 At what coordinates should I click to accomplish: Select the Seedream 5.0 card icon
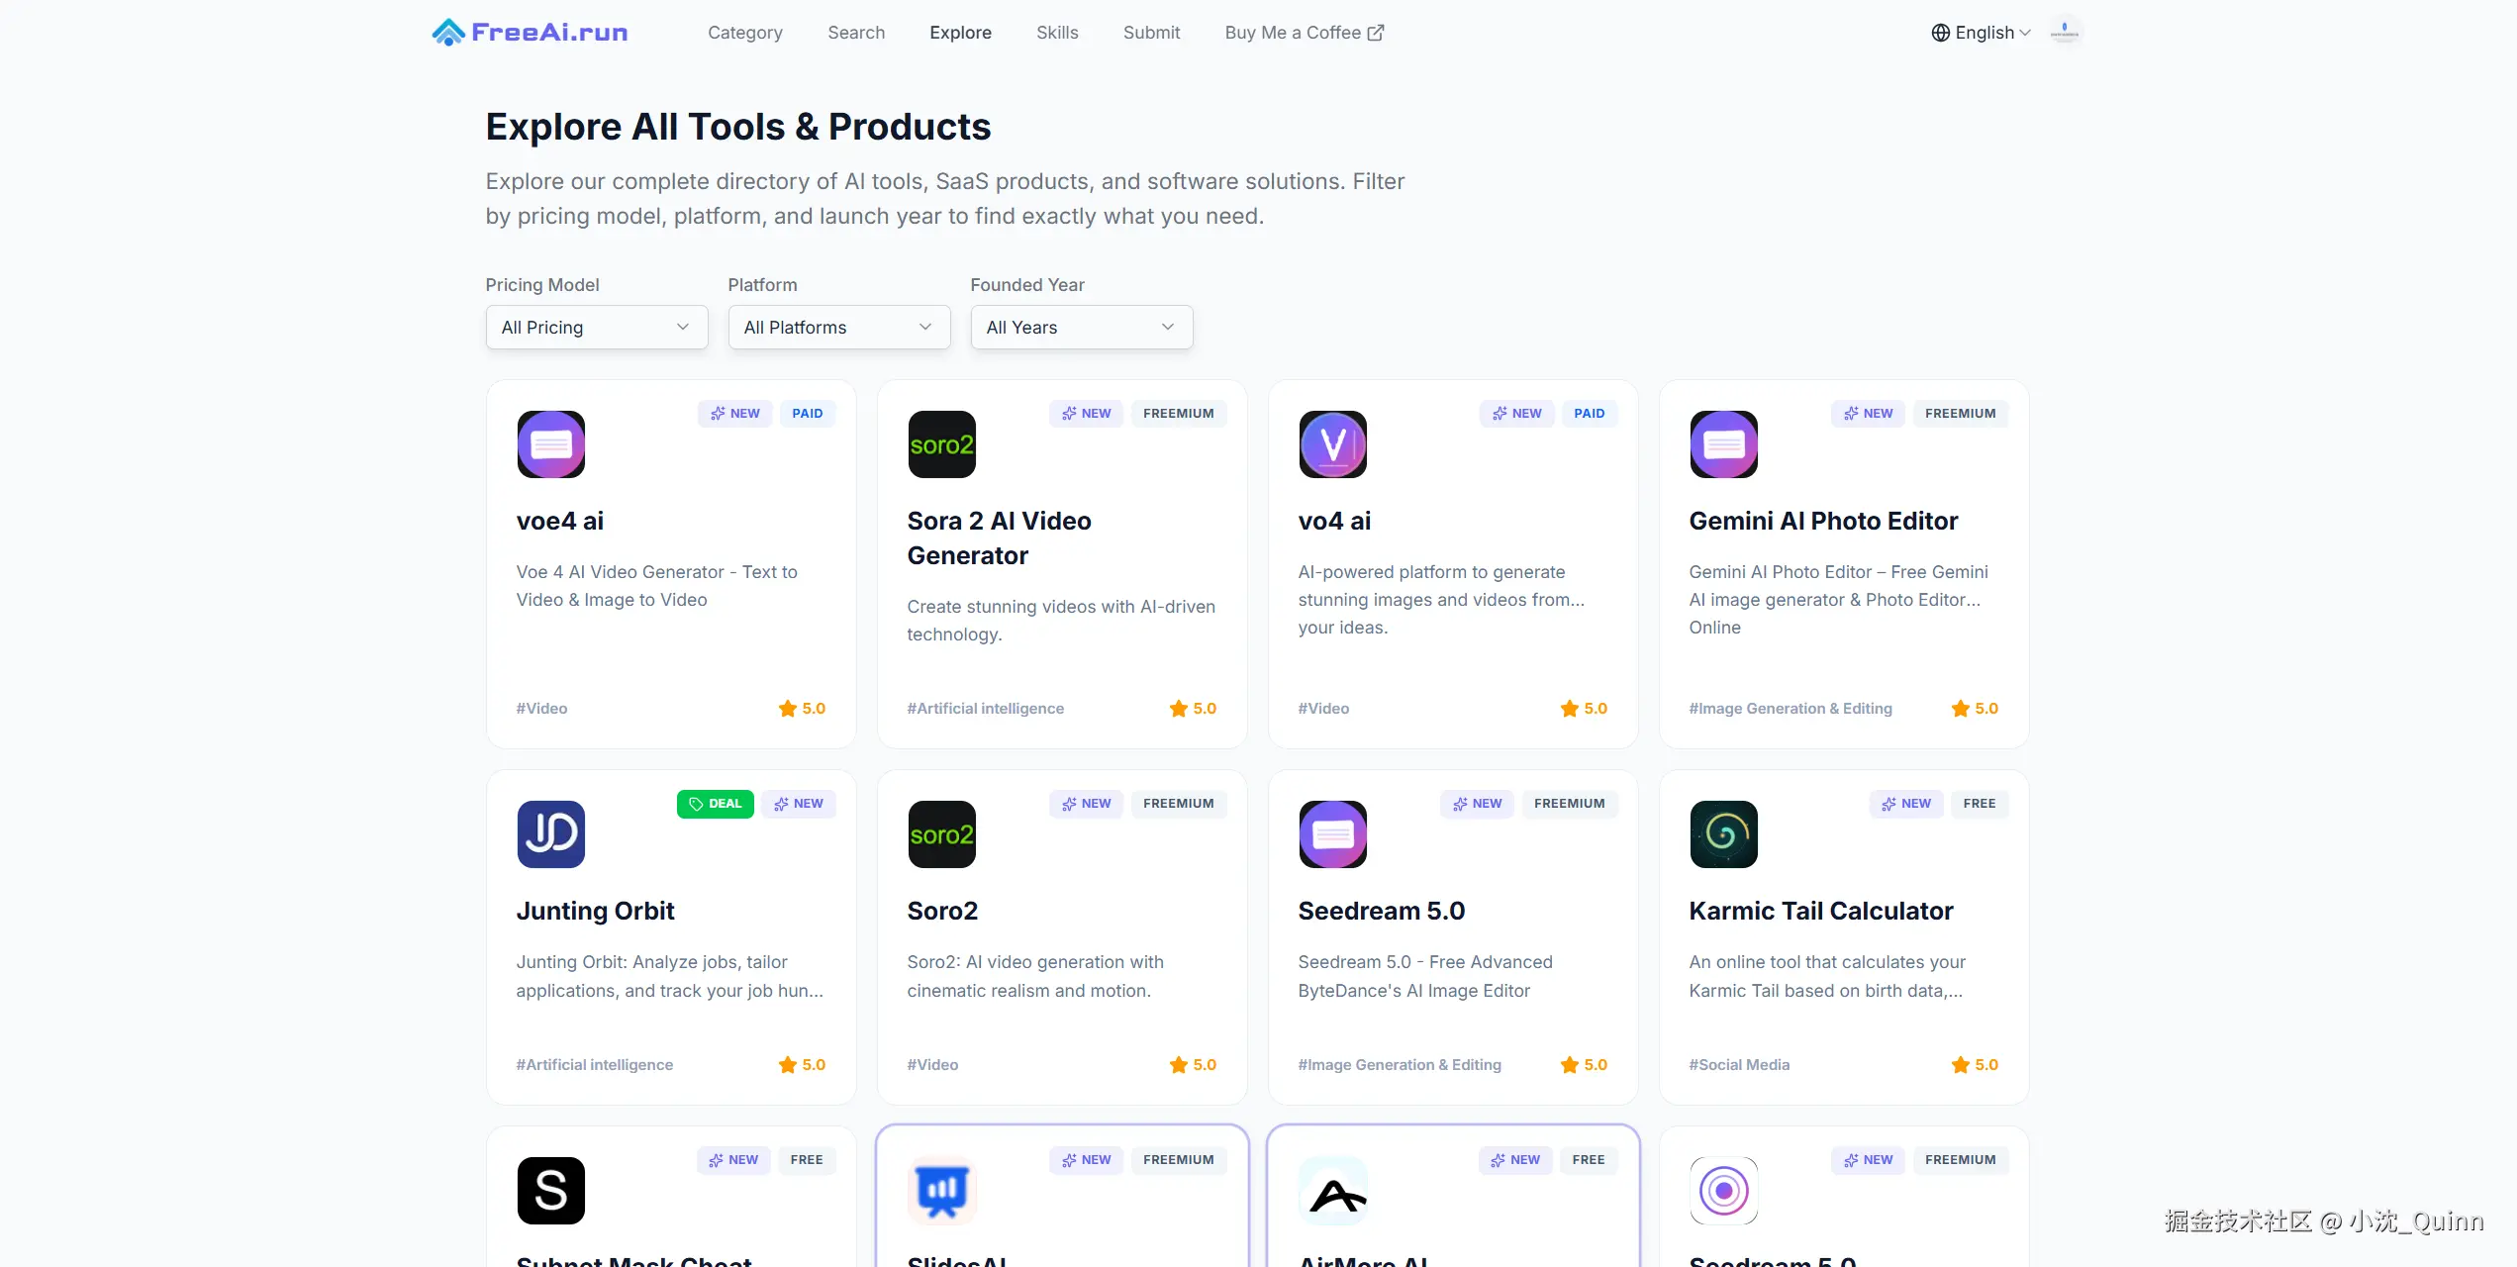coord(1333,834)
